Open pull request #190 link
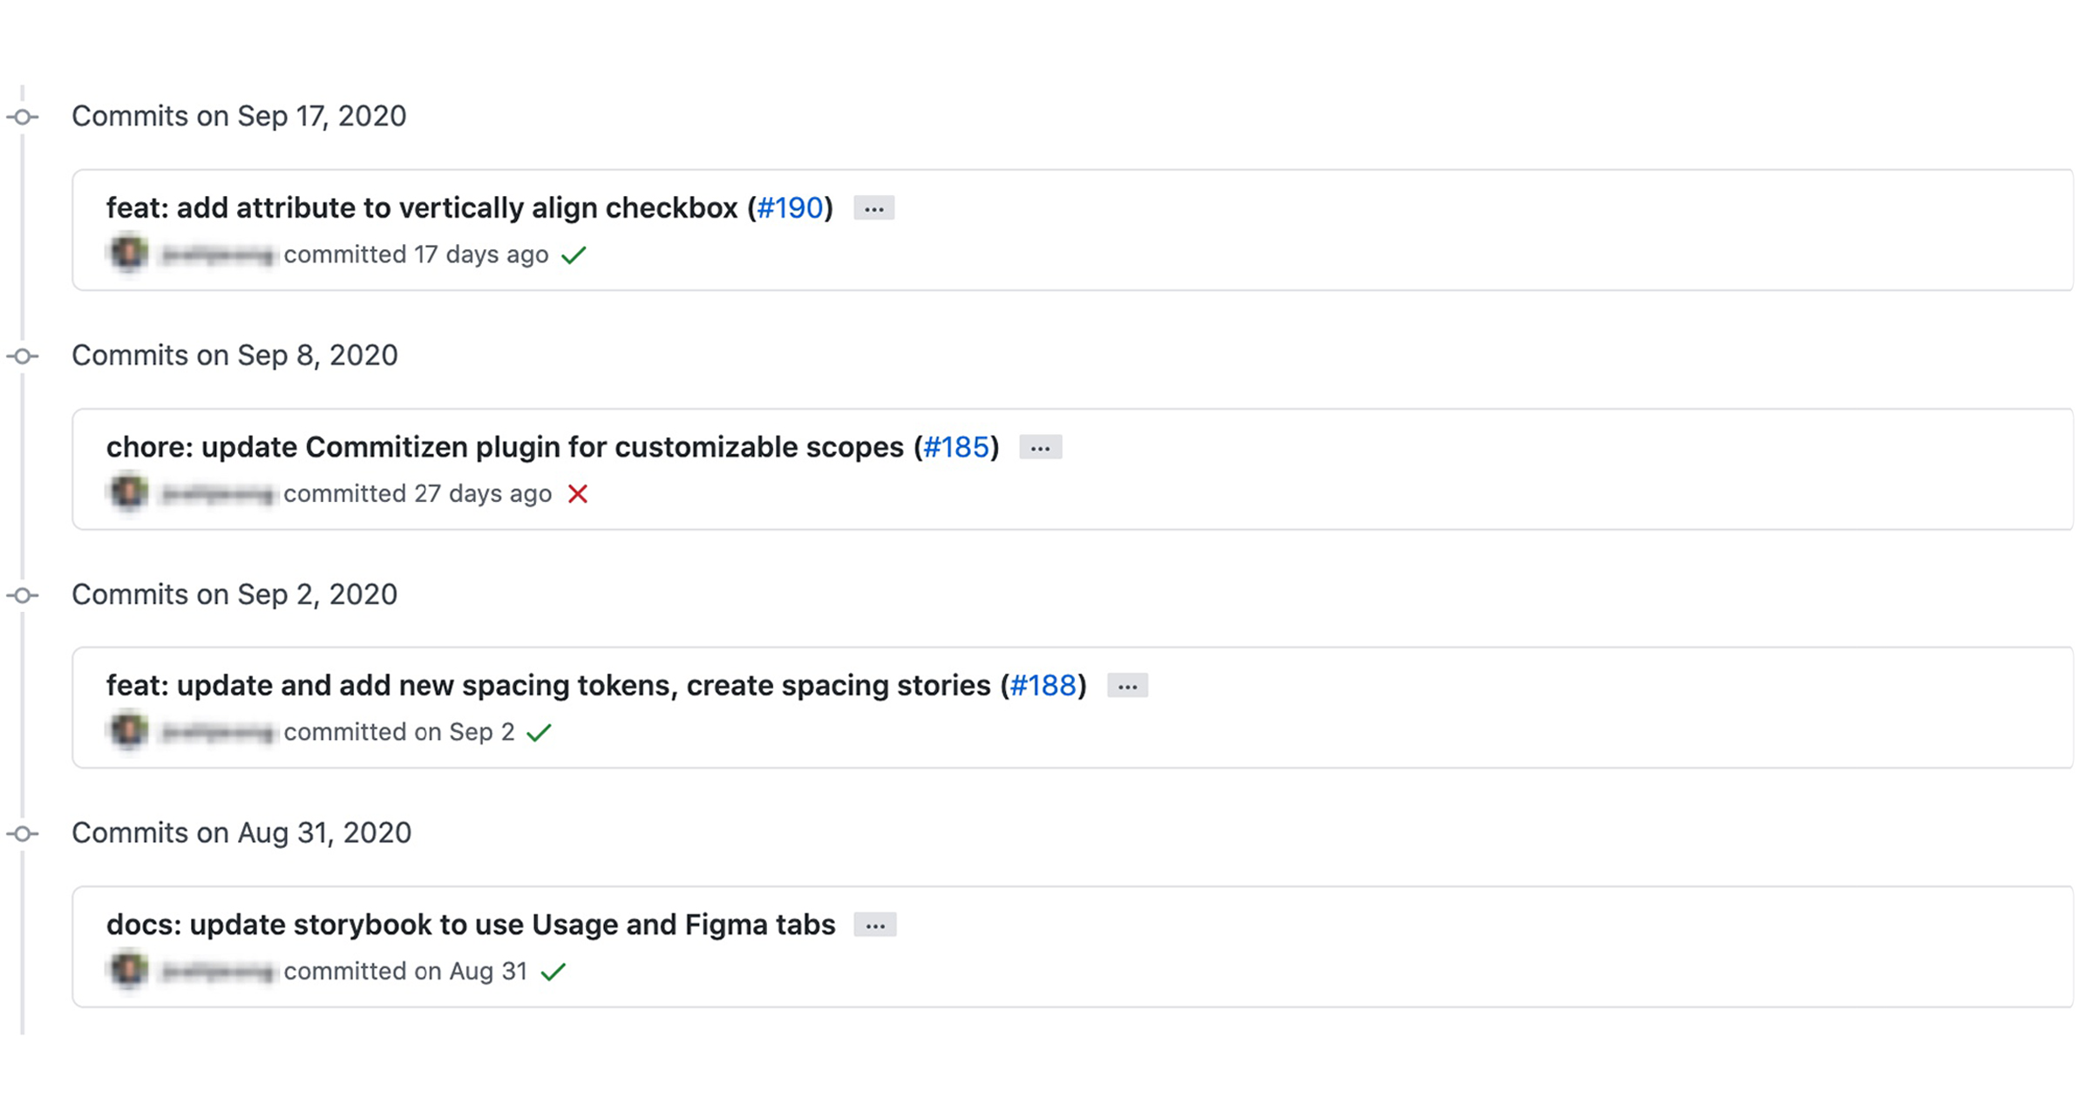2092x1099 pixels. 790,208
